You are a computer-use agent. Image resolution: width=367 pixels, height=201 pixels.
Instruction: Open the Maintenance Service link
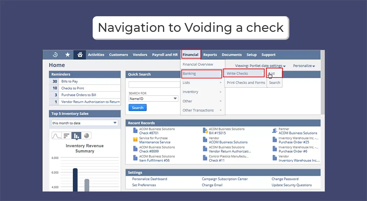(155, 142)
